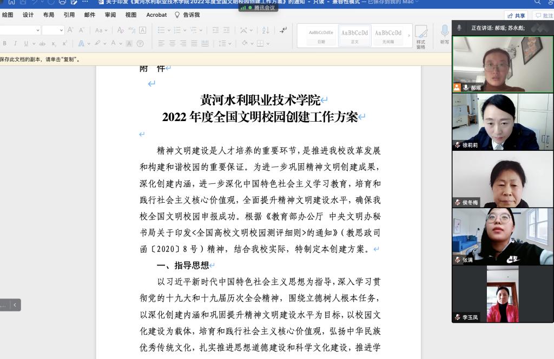Click the 共享 share button

pos(516,16)
